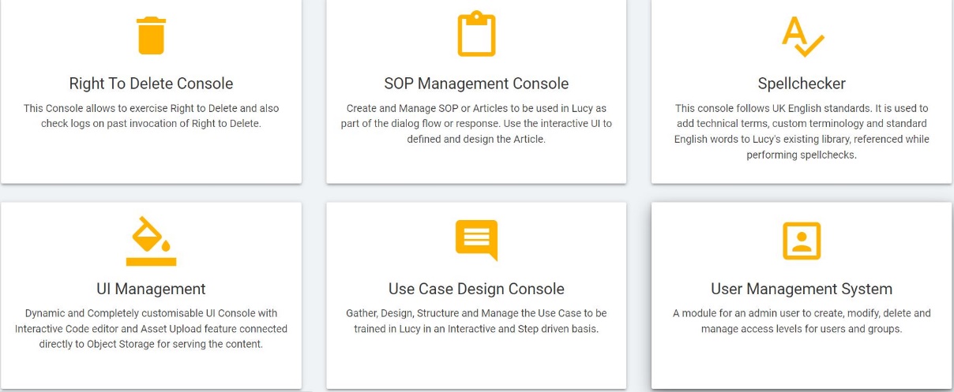The image size is (954, 392).
Task: Open the Right To Delete Console title
Action: point(151,84)
